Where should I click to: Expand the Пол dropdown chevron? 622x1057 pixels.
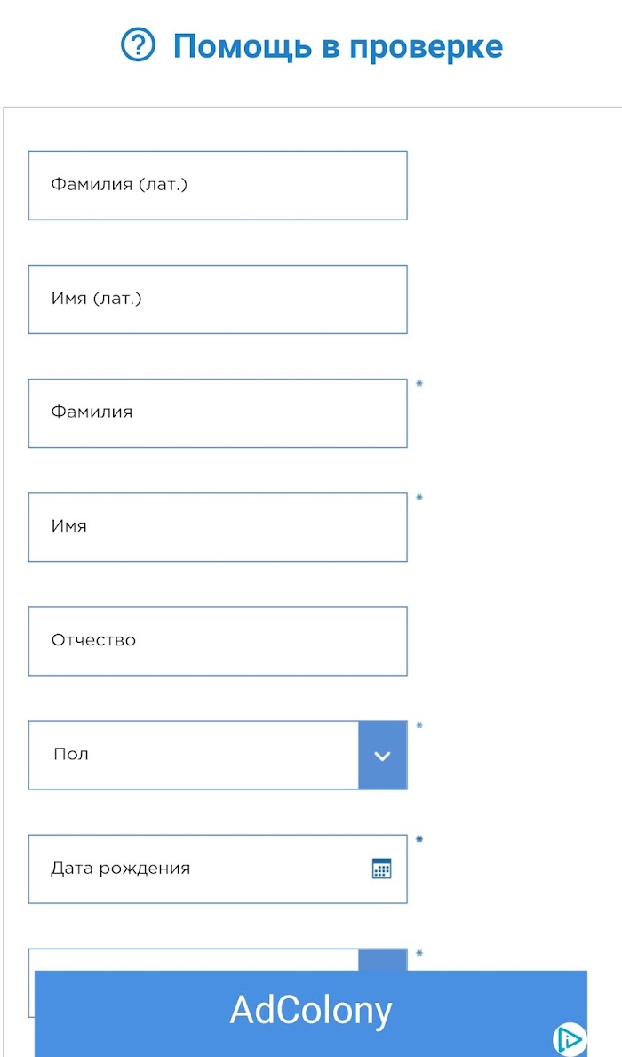383,755
